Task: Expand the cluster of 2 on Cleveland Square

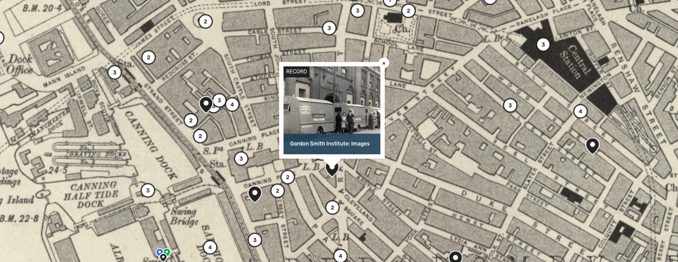Action: coord(332,207)
